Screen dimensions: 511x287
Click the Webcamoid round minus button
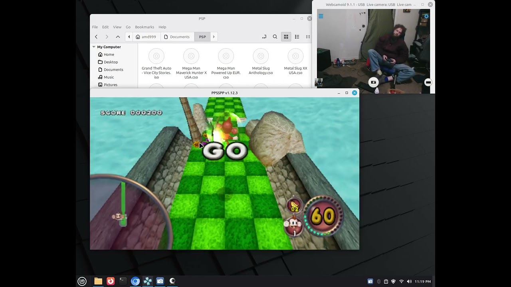pyautogui.click(x=428, y=82)
